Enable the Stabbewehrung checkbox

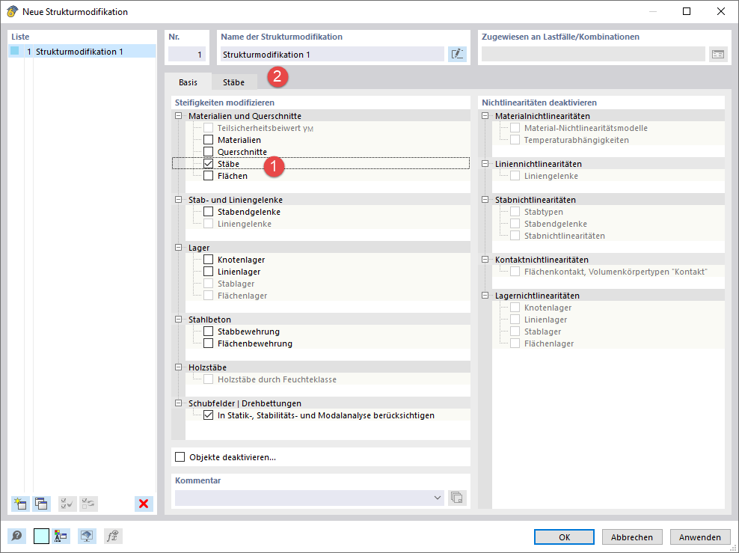pyautogui.click(x=209, y=332)
